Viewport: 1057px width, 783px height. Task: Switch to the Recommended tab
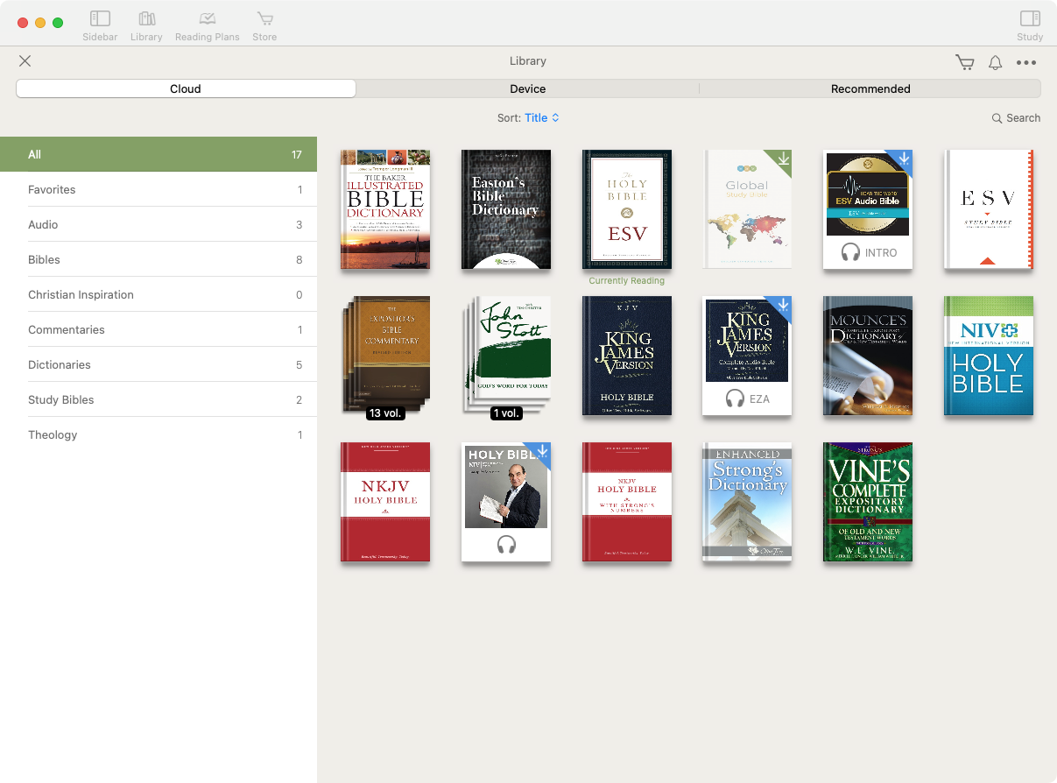[870, 88]
